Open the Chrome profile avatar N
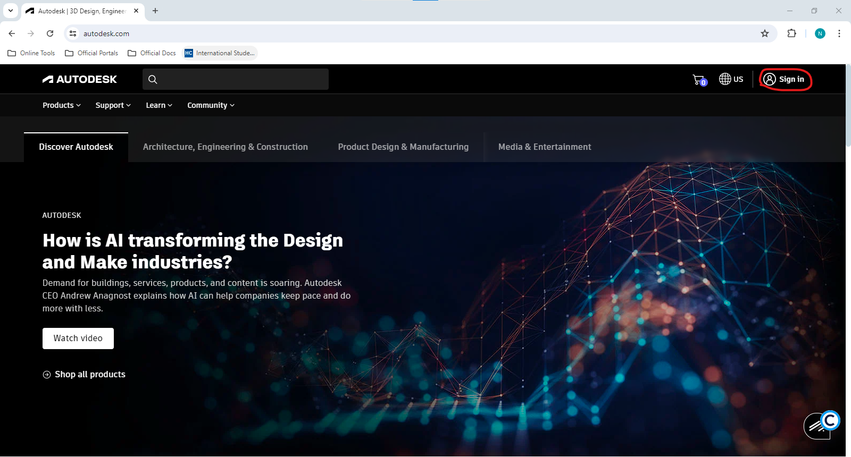Viewport: 851px width, 457px height. 820,33
